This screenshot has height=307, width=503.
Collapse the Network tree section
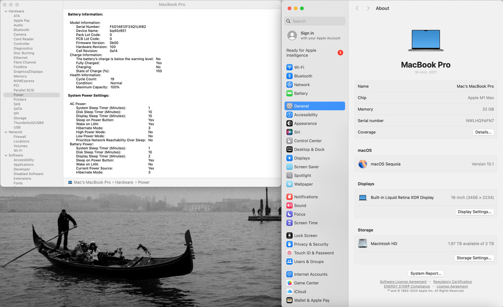(6, 132)
